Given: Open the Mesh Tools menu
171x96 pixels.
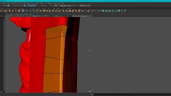Looking at the screenshot, I should point(19,3).
